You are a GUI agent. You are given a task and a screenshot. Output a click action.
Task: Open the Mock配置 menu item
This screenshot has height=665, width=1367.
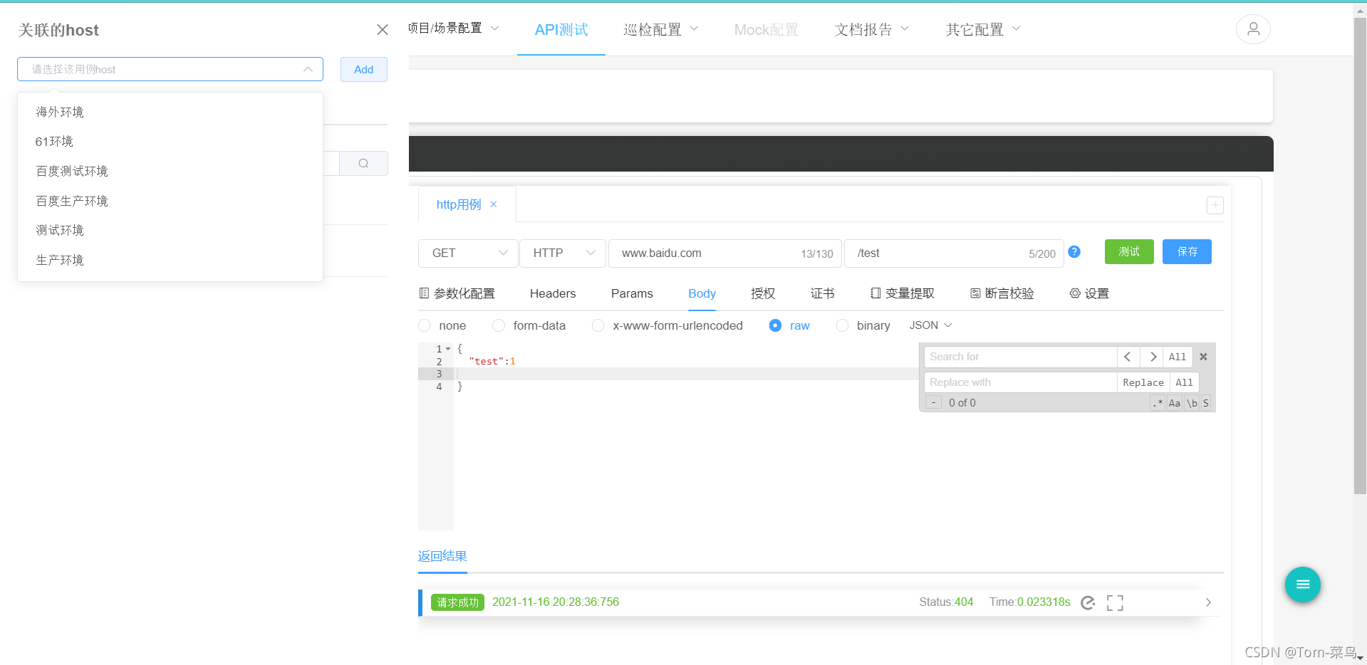tap(766, 29)
